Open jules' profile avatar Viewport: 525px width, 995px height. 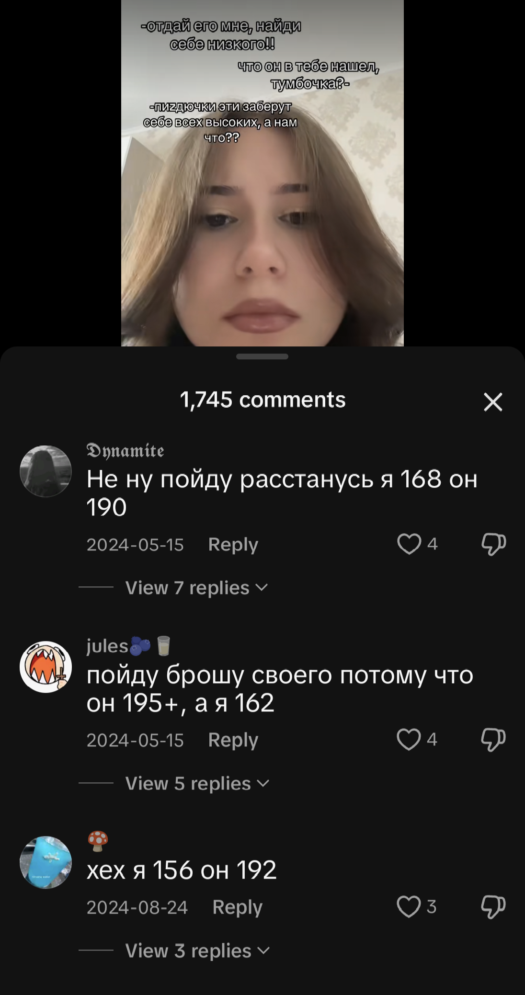tap(46, 667)
